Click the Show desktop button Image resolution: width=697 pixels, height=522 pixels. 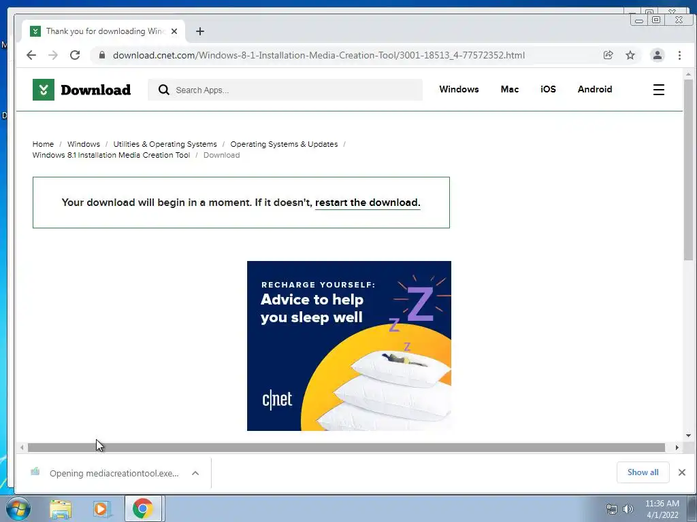pyautogui.click(x=692, y=508)
